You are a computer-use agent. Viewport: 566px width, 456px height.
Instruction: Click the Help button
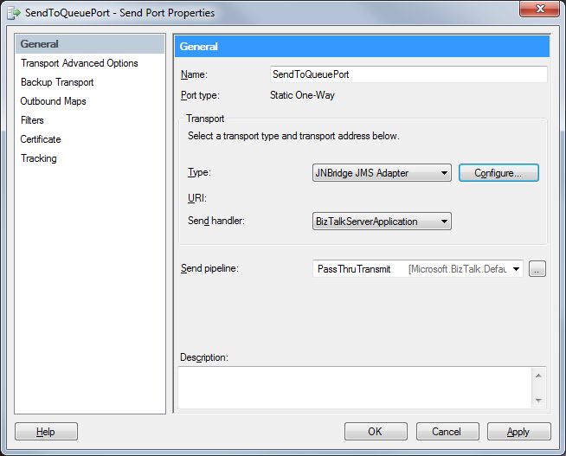[46, 432]
